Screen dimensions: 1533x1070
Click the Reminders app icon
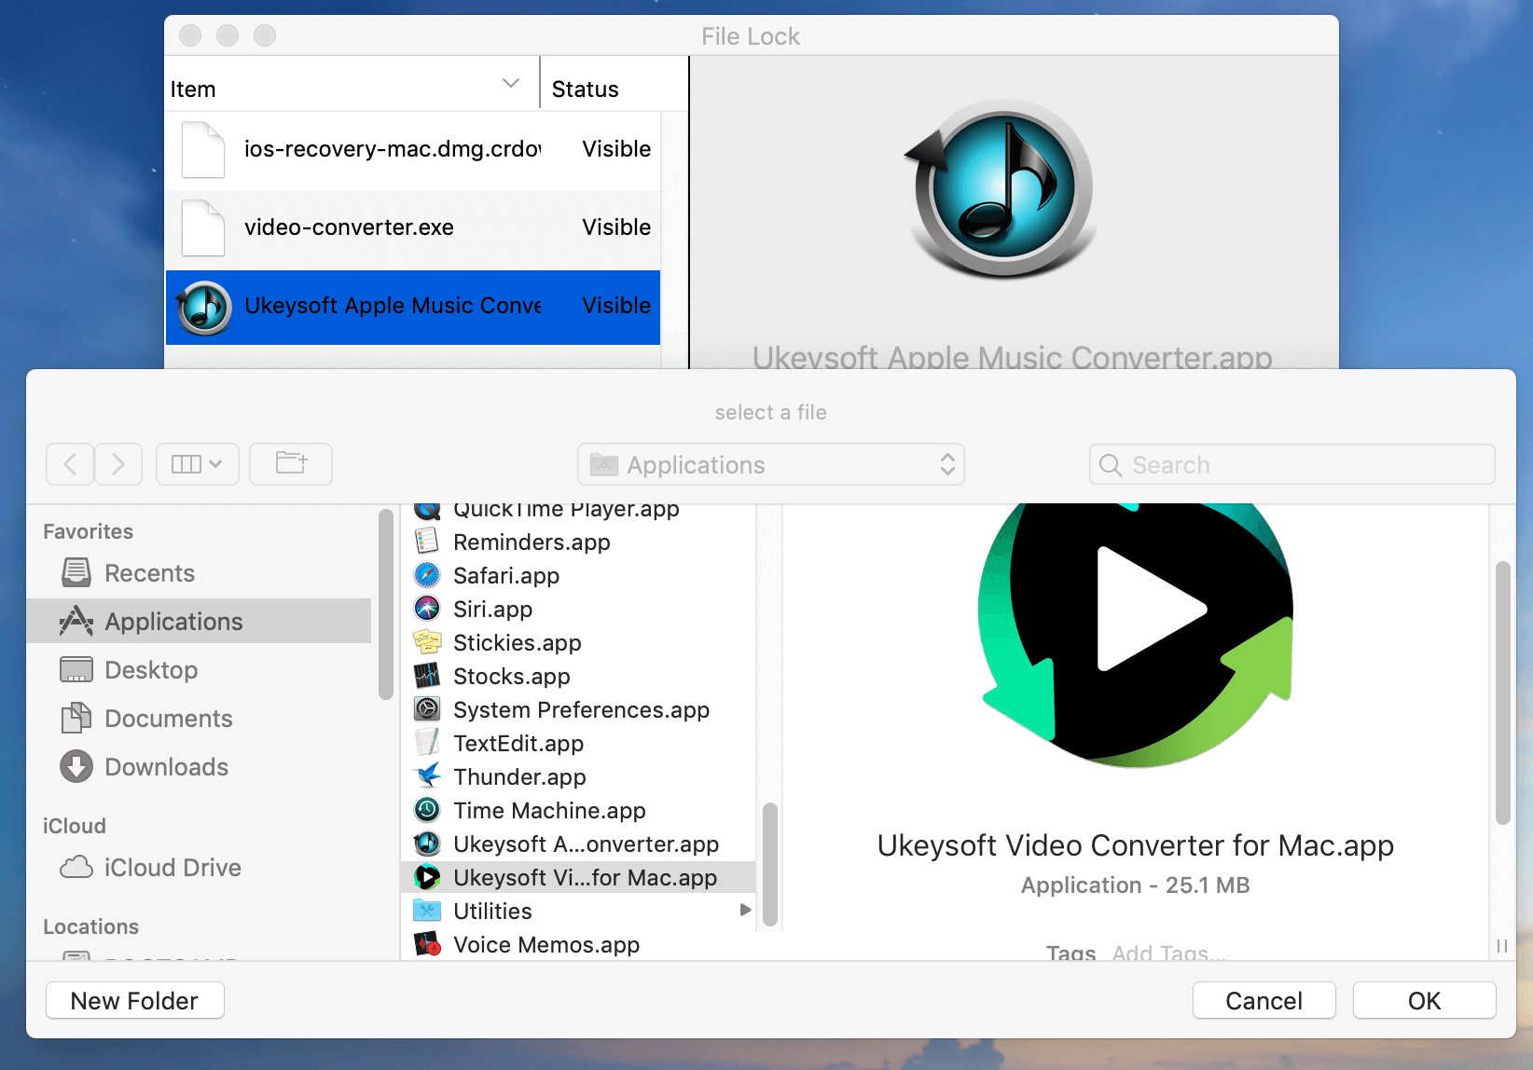(x=427, y=542)
